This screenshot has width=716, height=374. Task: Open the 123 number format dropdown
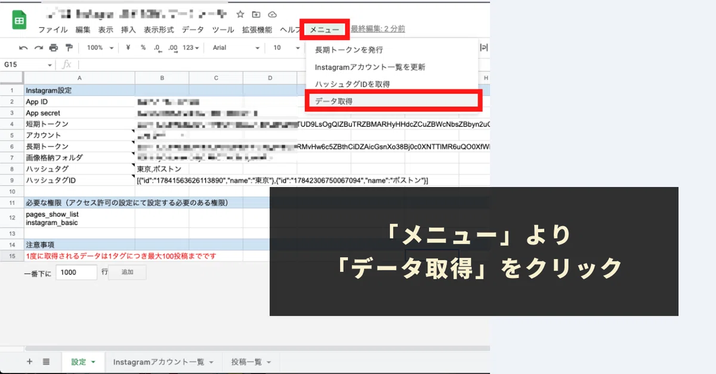click(x=191, y=48)
